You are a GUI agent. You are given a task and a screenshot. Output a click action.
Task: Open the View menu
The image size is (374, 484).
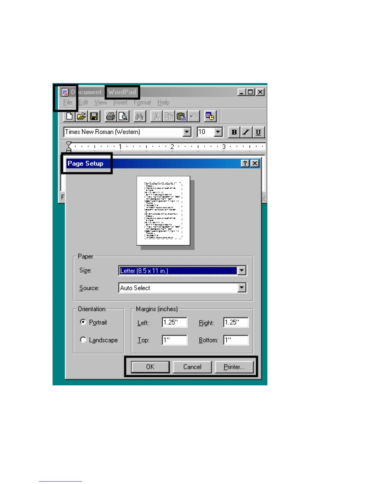coord(101,102)
